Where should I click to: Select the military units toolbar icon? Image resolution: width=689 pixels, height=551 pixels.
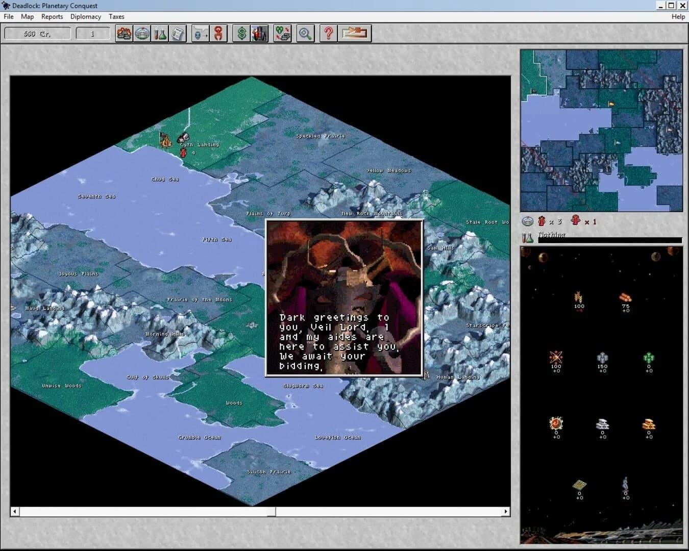coord(124,33)
